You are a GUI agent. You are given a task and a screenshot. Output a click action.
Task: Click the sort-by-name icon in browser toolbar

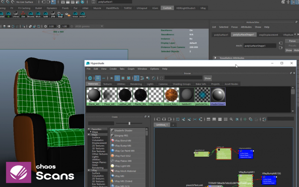point(136,78)
